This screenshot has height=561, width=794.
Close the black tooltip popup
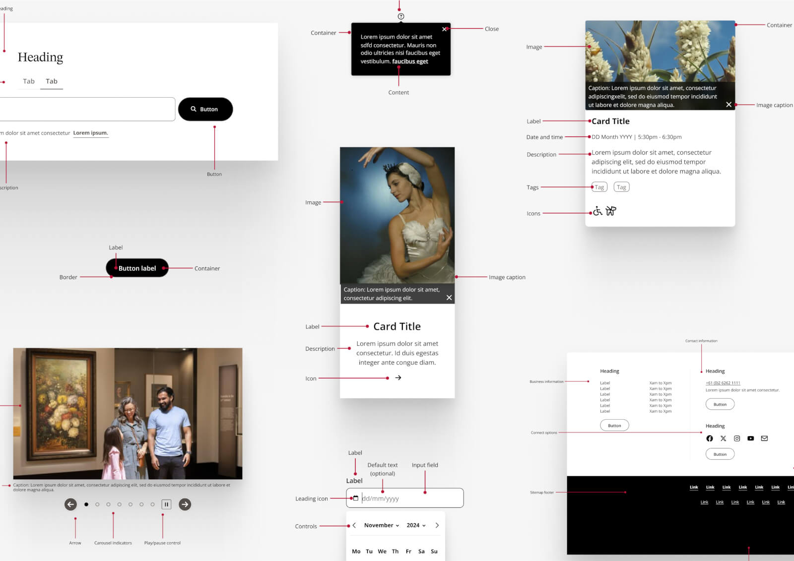click(x=444, y=29)
